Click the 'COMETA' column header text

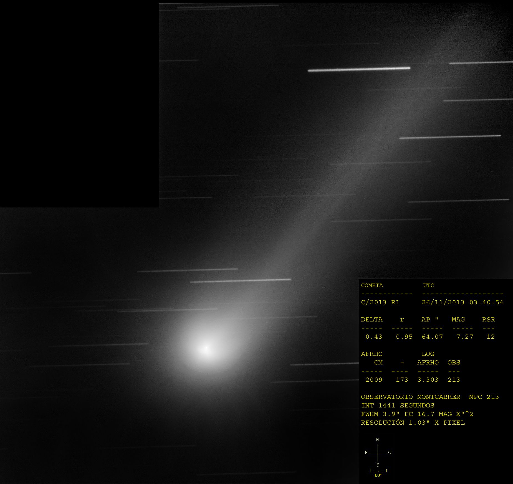tap(372, 285)
